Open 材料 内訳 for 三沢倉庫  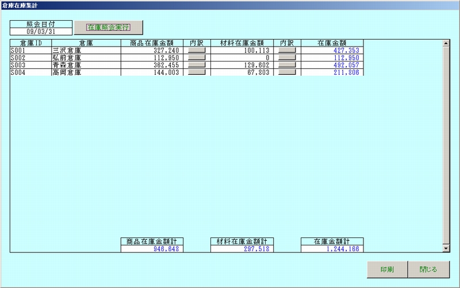coord(287,51)
